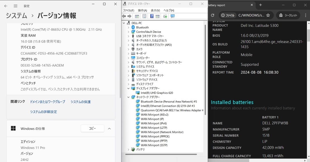Expand the Bluetooth category

click(x=129, y=27)
